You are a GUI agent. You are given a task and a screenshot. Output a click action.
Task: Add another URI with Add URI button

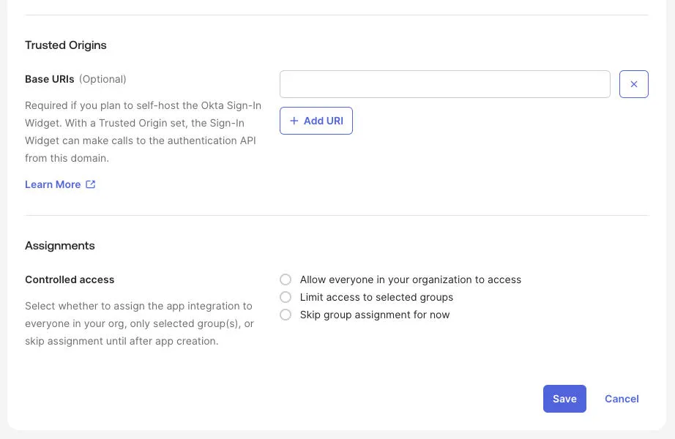[x=316, y=121]
